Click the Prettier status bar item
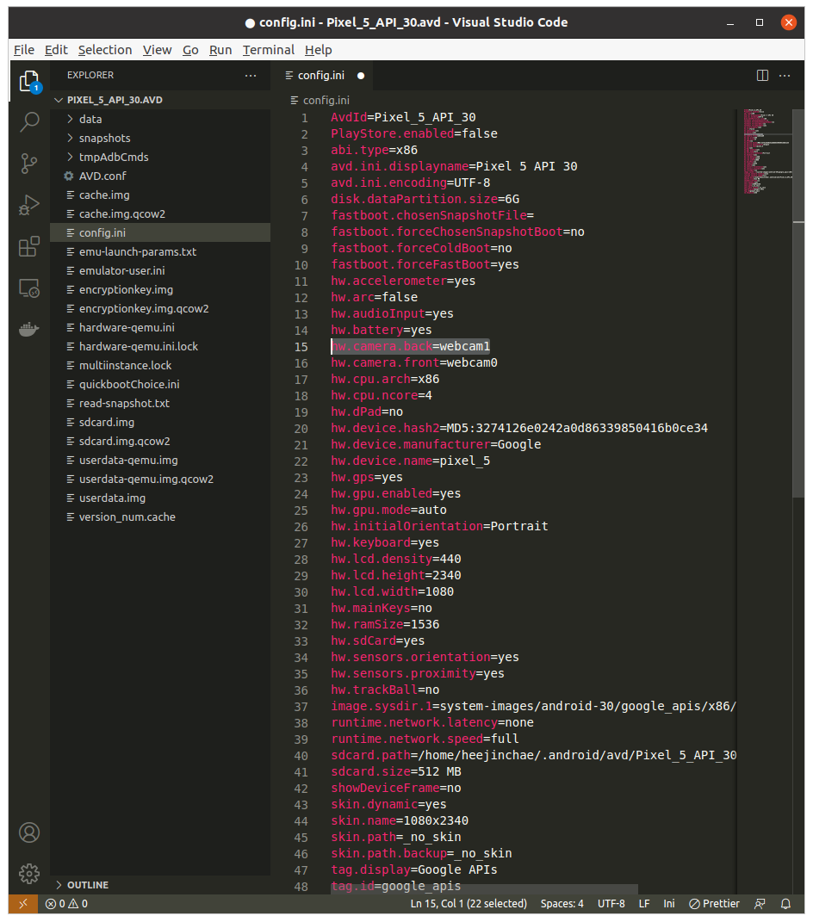This screenshot has width=813, height=922. point(714,904)
